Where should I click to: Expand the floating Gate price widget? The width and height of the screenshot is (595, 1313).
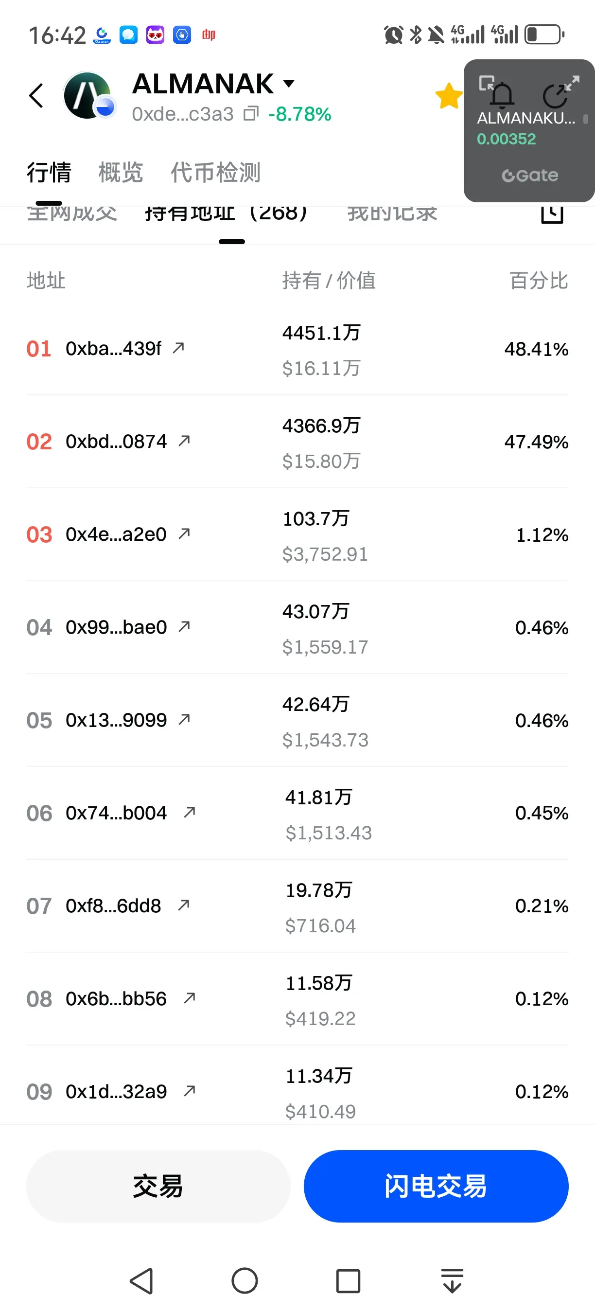[x=572, y=83]
